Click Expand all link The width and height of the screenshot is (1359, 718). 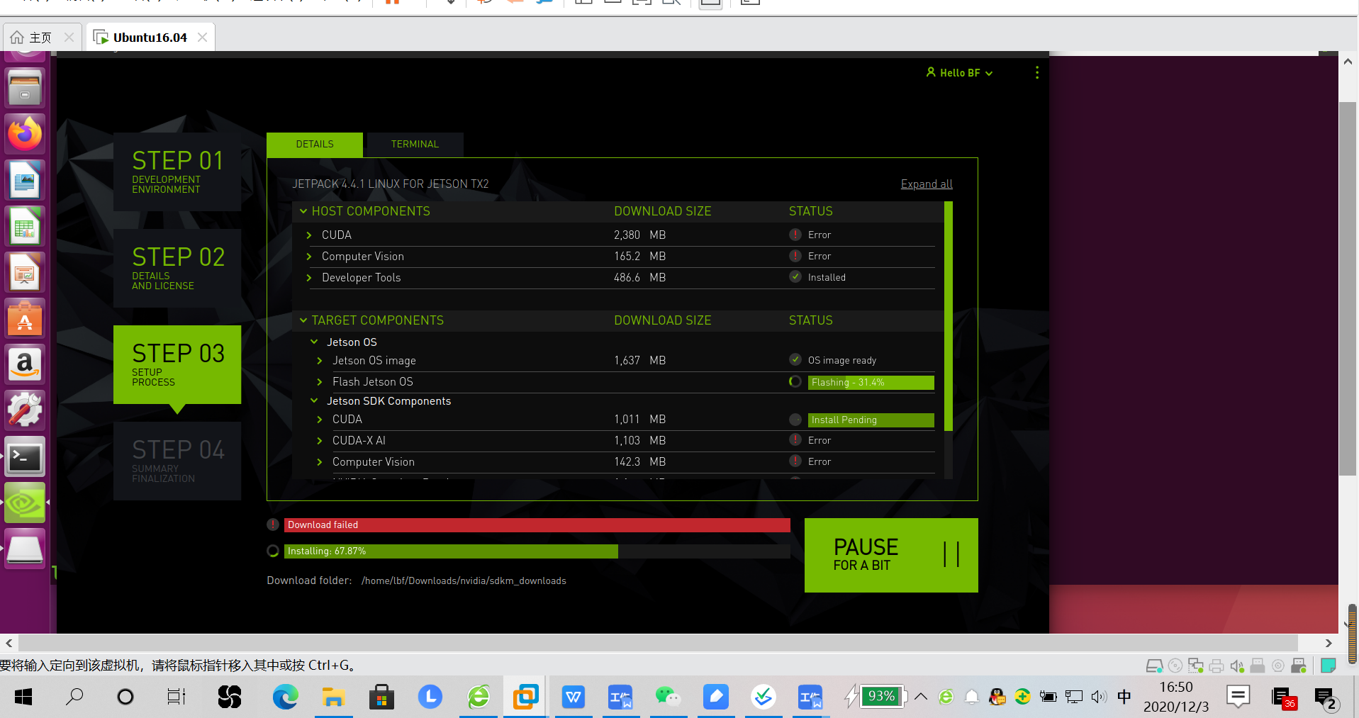pos(927,184)
